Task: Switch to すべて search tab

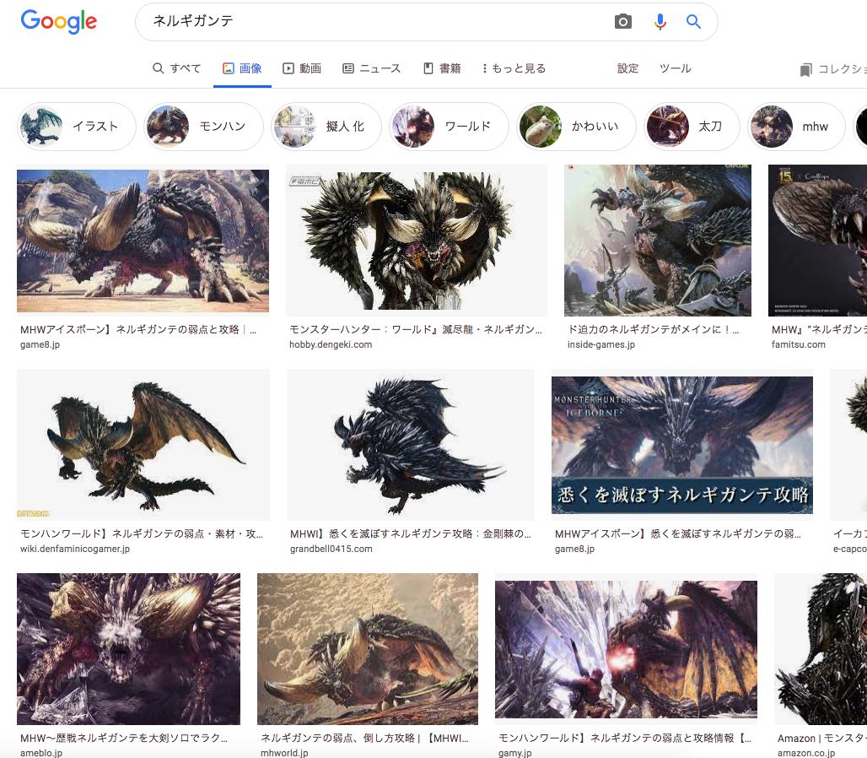Action: [x=177, y=68]
